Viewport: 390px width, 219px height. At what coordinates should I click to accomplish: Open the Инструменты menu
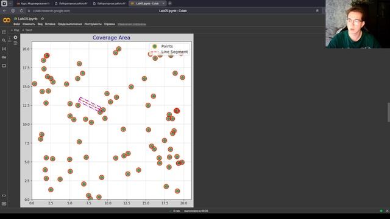[x=93, y=24]
